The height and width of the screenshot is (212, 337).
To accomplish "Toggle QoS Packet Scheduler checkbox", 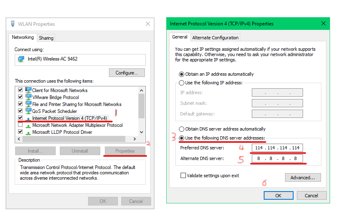I will click(x=20, y=111).
